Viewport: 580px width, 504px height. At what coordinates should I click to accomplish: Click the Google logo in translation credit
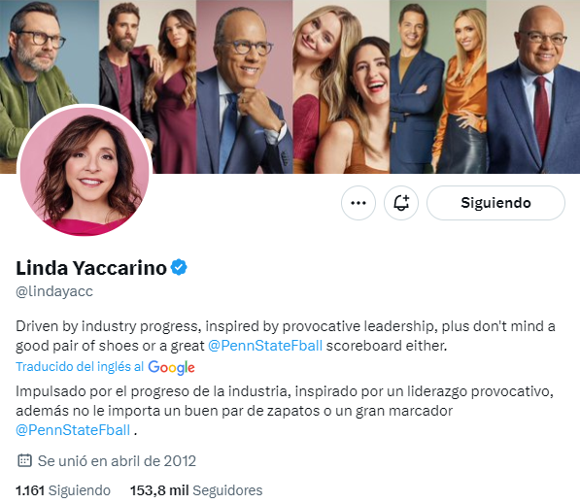pyautogui.click(x=171, y=367)
